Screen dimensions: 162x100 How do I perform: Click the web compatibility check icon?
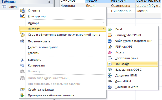[22, 95]
